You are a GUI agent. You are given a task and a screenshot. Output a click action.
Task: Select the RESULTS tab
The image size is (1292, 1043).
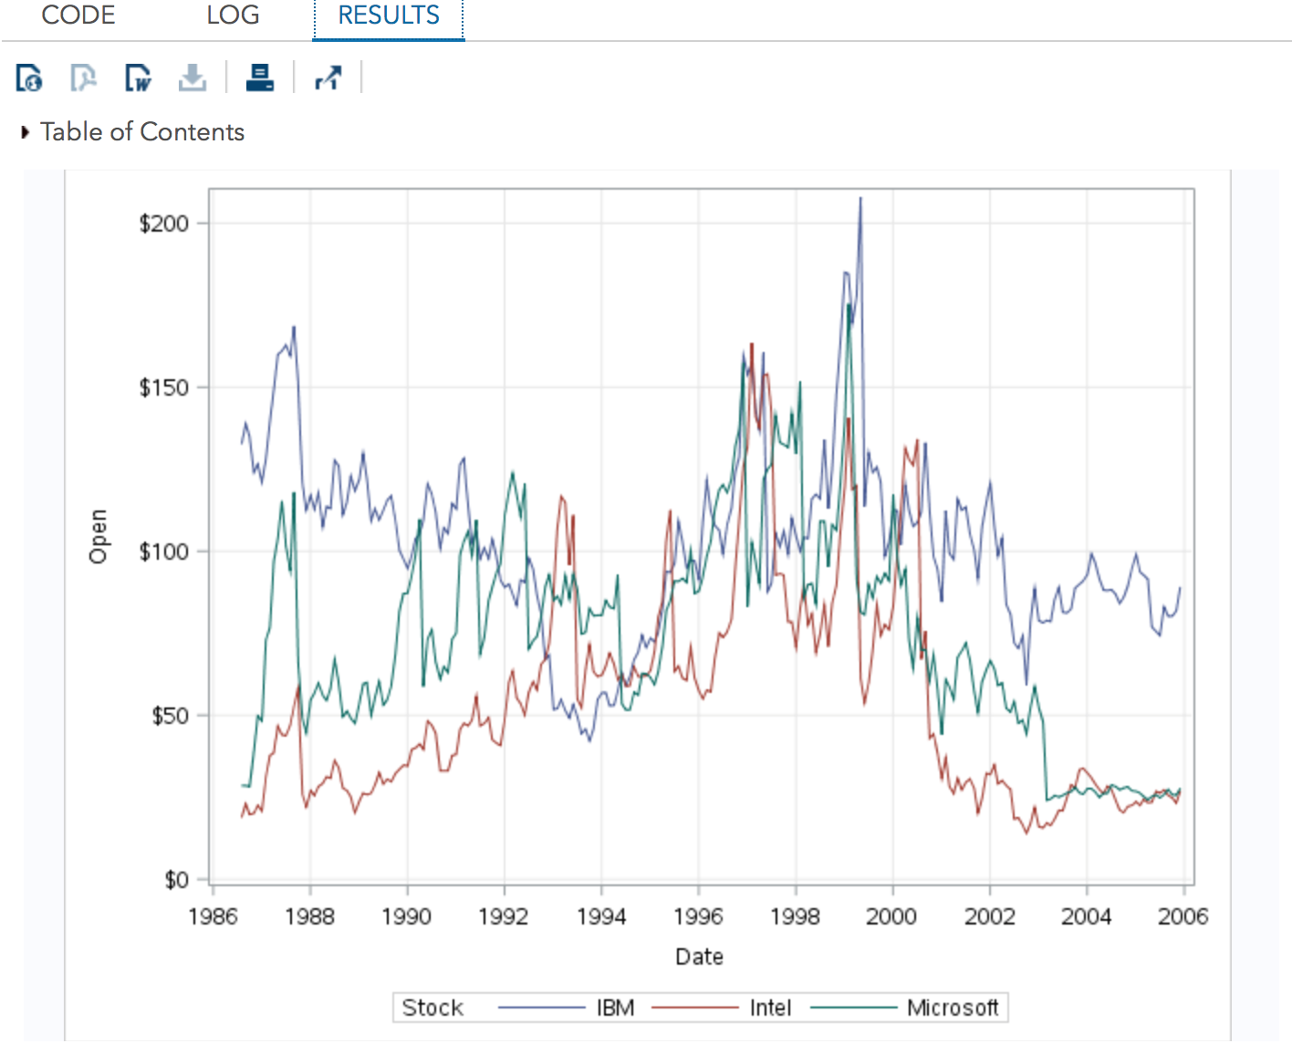387,15
